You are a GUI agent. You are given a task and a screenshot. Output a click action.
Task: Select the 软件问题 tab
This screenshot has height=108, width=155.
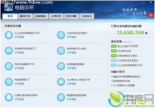click(71, 16)
